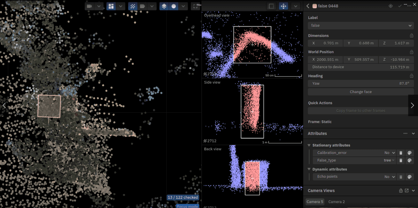
Task: Open the Calibration_error value dropdown
Action: (390, 153)
